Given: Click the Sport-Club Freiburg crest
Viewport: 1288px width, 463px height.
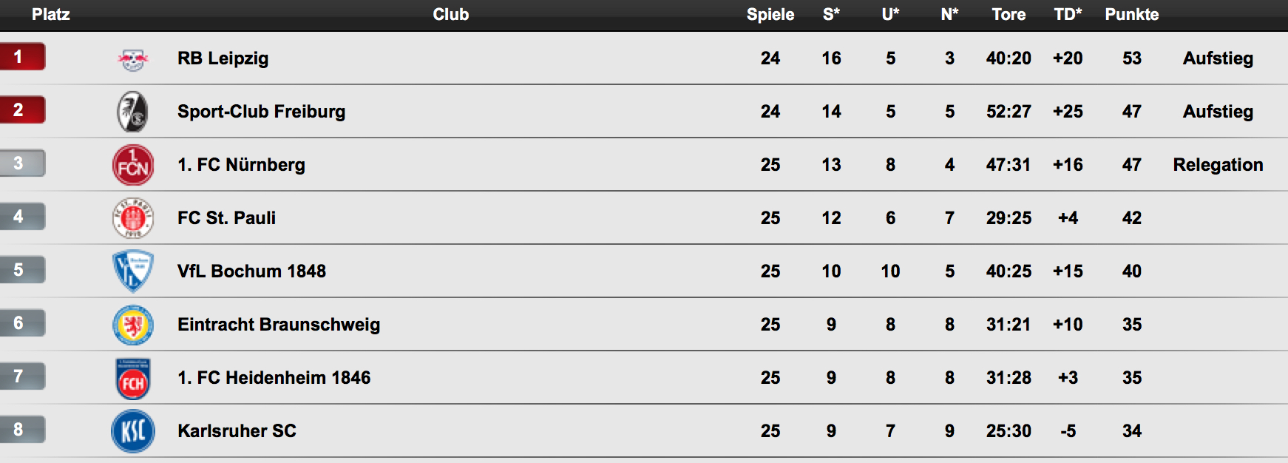Looking at the screenshot, I should 133,112.
